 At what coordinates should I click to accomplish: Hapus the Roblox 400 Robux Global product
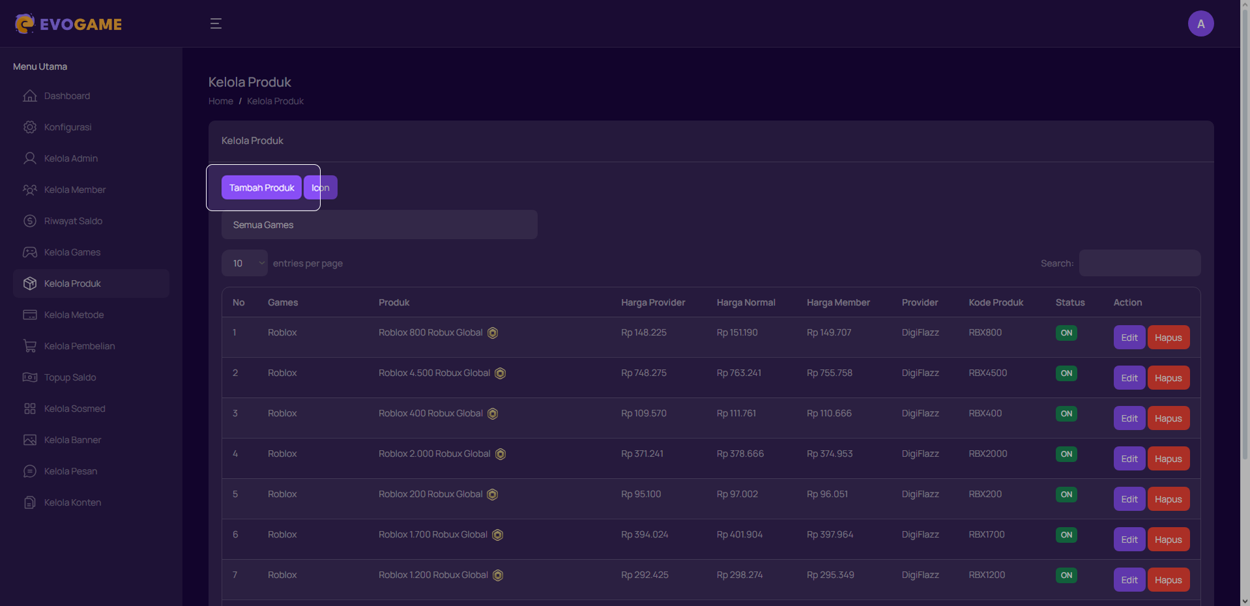point(1169,418)
